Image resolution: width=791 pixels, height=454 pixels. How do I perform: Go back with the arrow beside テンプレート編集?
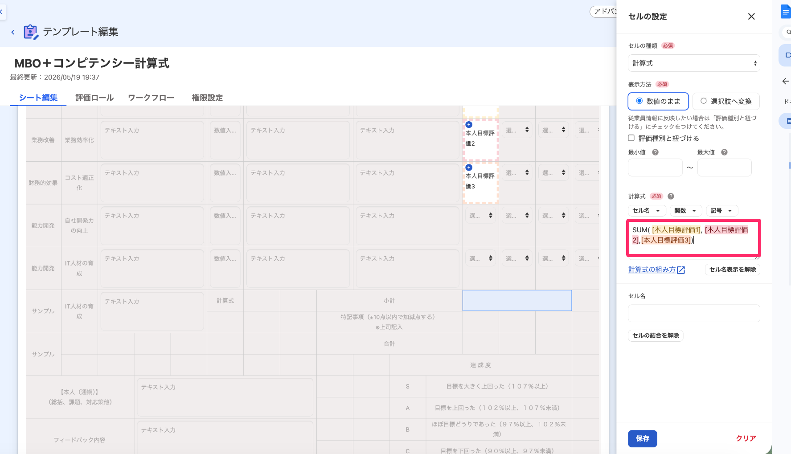click(13, 32)
